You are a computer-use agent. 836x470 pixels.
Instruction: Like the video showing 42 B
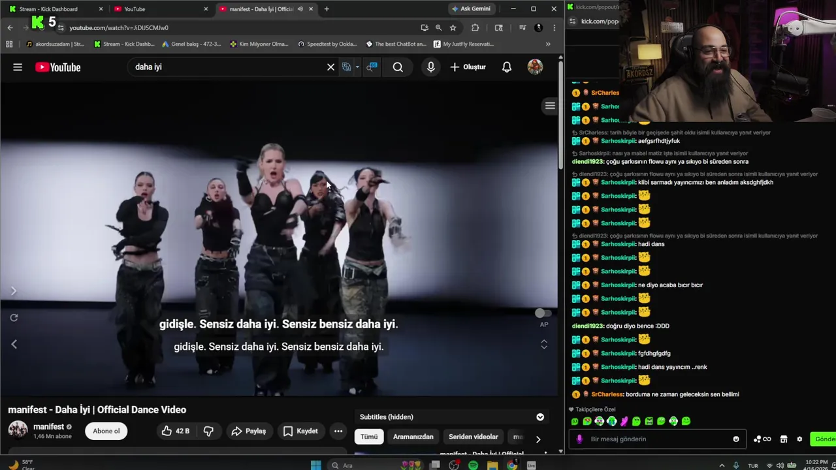click(x=175, y=431)
